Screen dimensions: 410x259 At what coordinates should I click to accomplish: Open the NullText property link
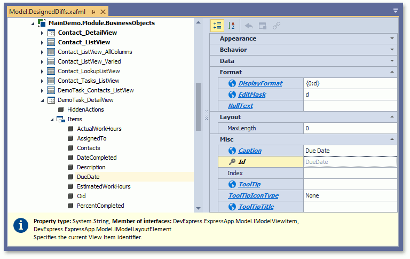[241, 106]
